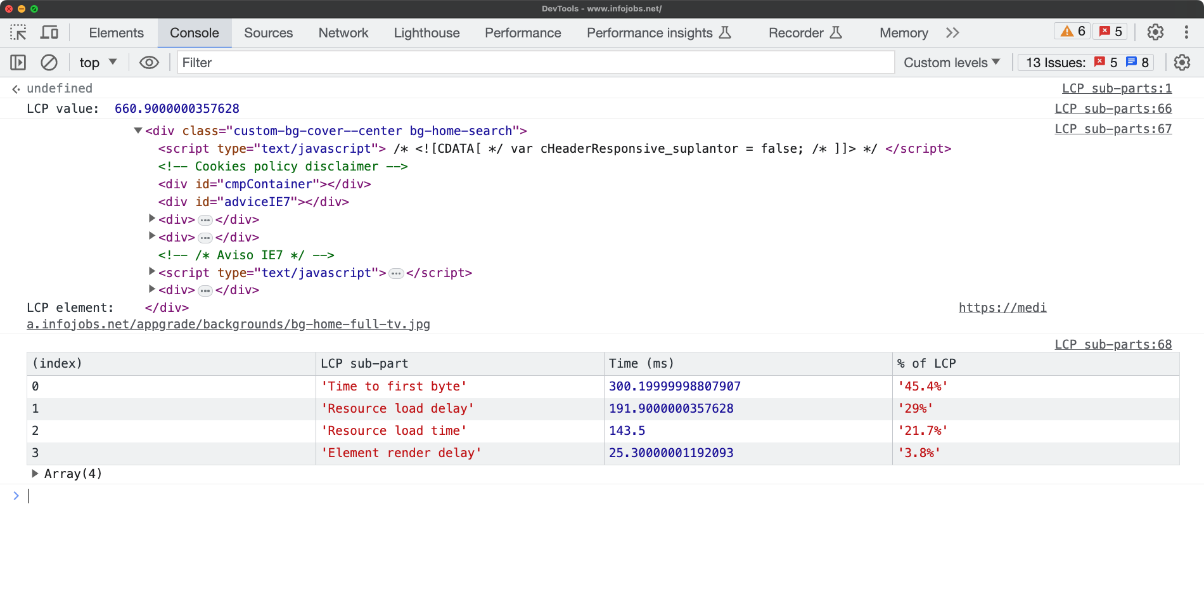
Task: Click the (index) table column header
Action: 171,364
